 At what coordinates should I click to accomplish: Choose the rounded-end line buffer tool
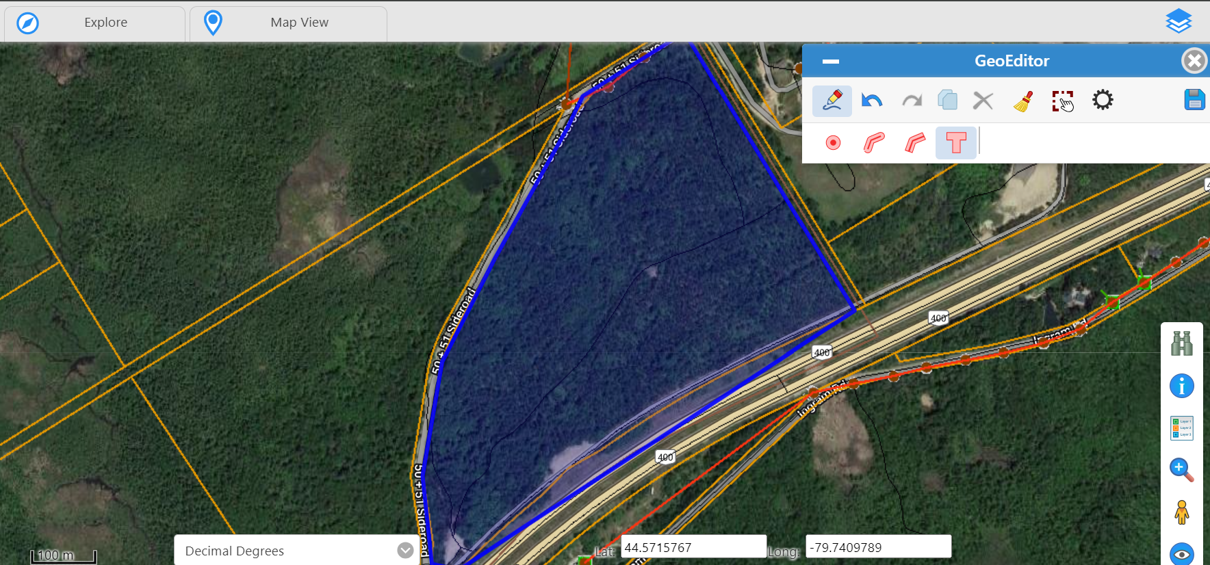click(873, 142)
